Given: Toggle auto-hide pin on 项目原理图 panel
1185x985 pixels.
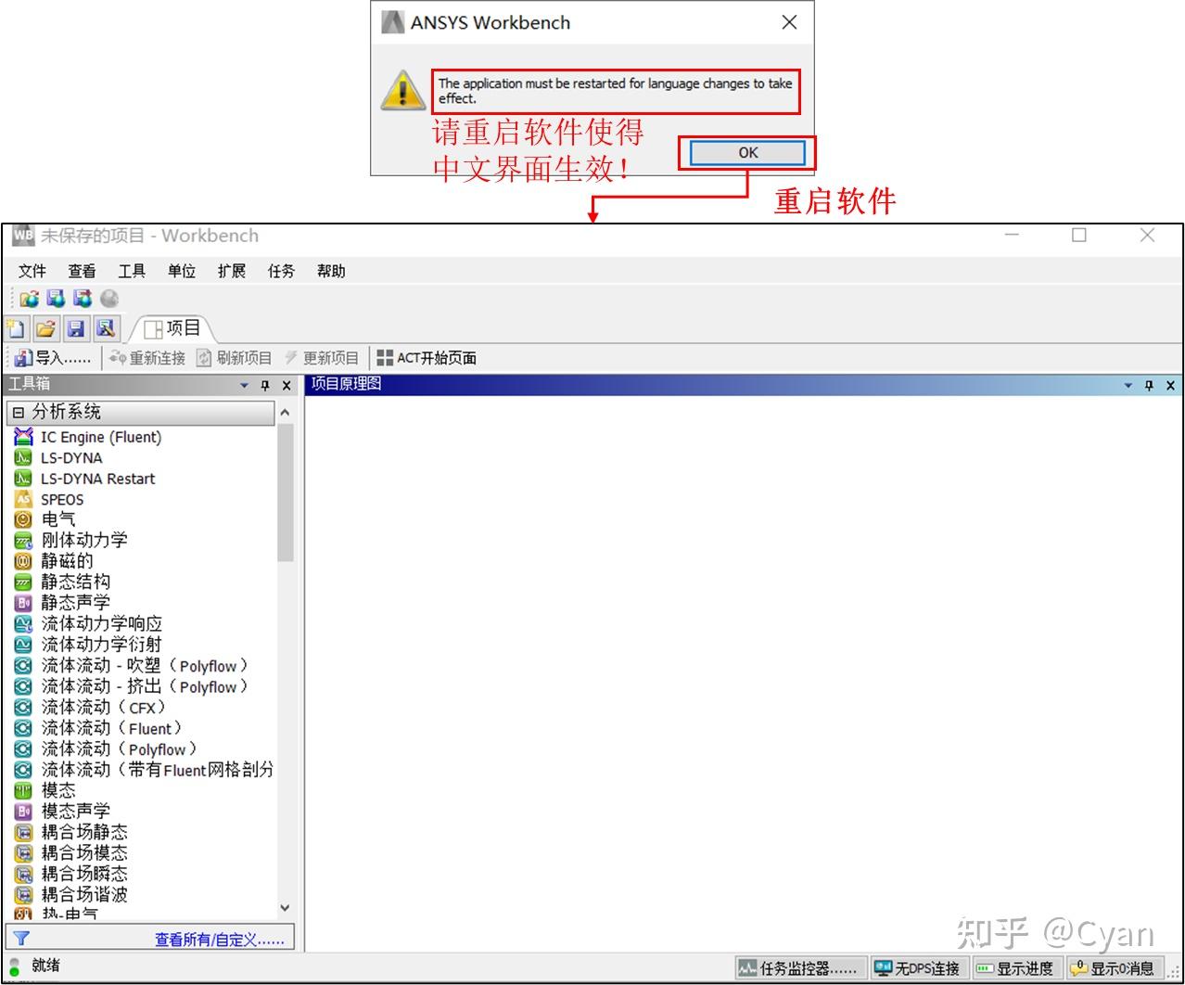Looking at the screenshot, I should (1150, 385).
